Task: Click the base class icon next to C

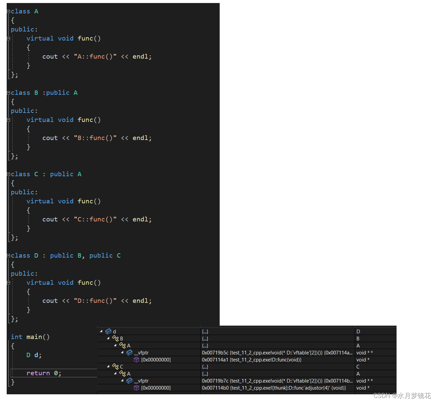Action: [x=115, y=366]
